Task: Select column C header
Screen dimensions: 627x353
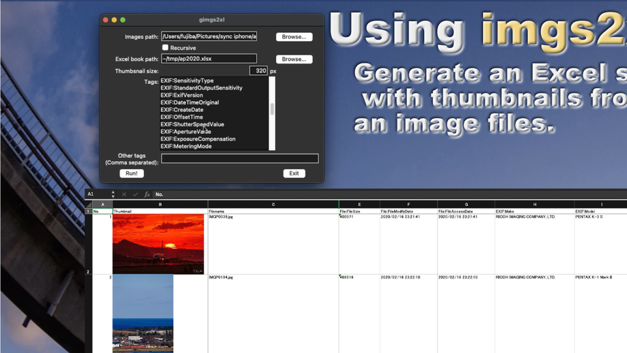Action: tap(273, 205)
